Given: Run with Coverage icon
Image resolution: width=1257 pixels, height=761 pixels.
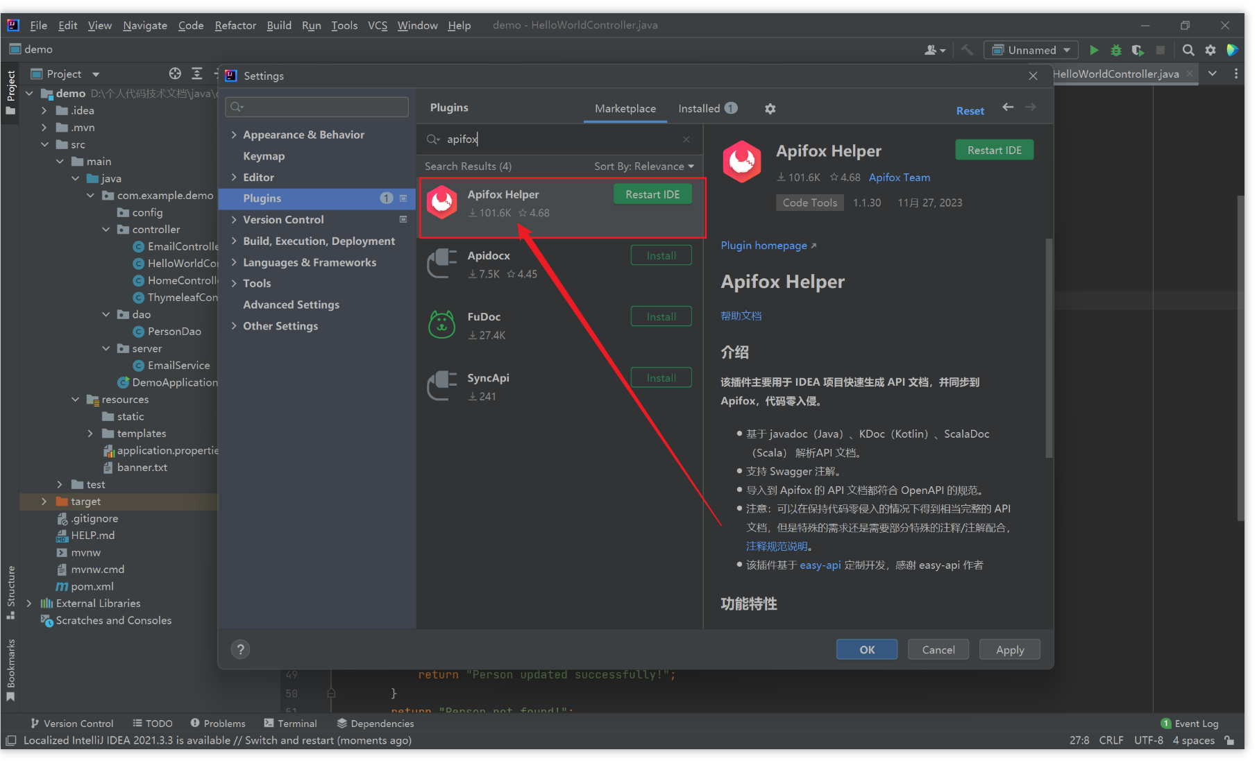Looking at the screenshot, I should pos(1138,49).
